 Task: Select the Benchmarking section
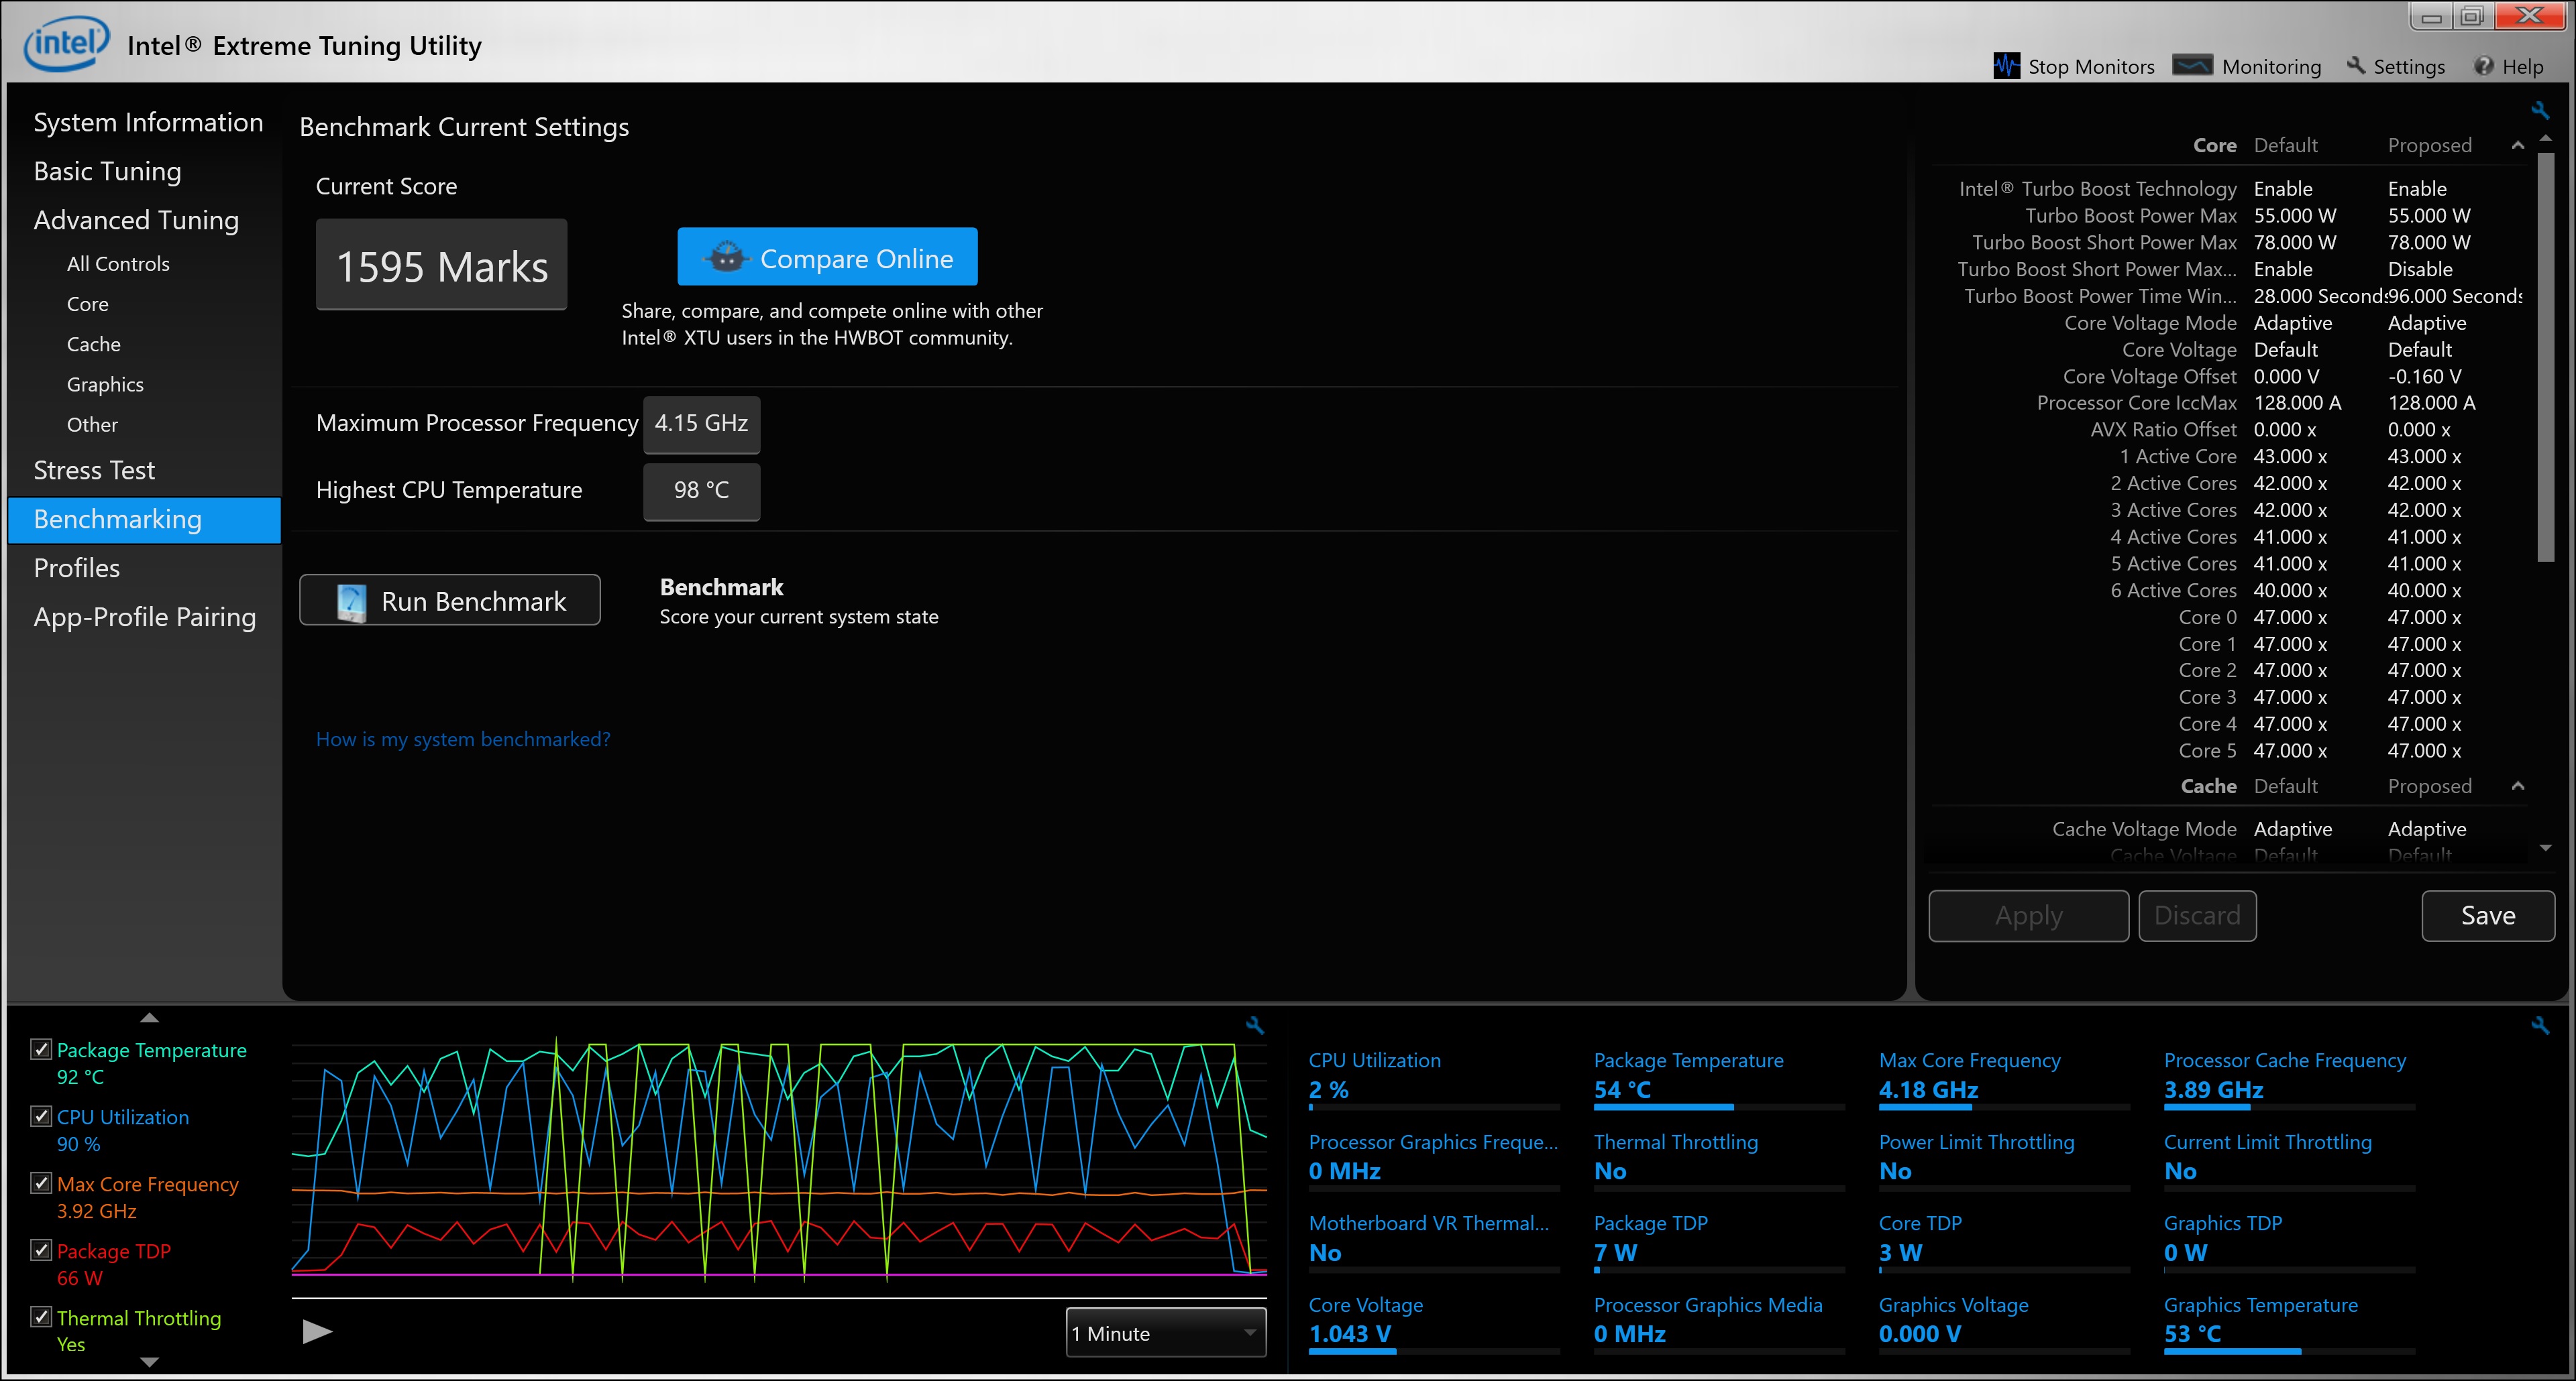(x=144, y=520)
